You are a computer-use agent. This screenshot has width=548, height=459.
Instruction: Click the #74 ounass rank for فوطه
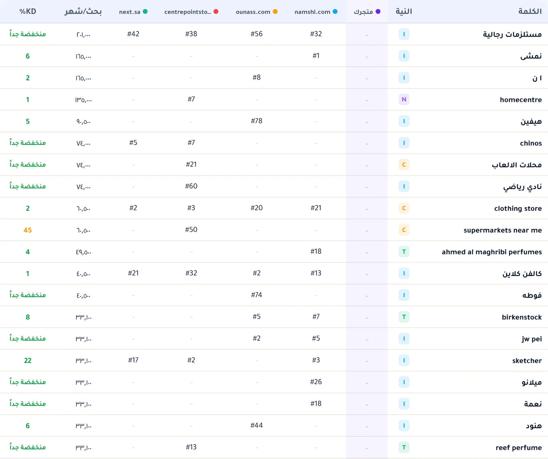(257, 295)
